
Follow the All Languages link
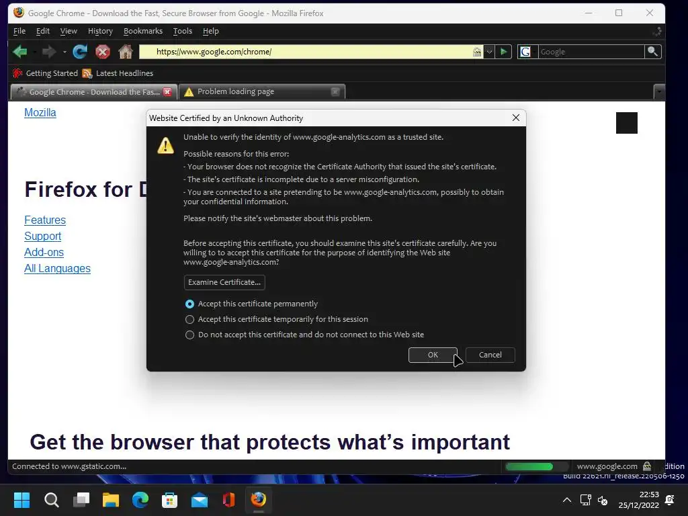[57, 269]
